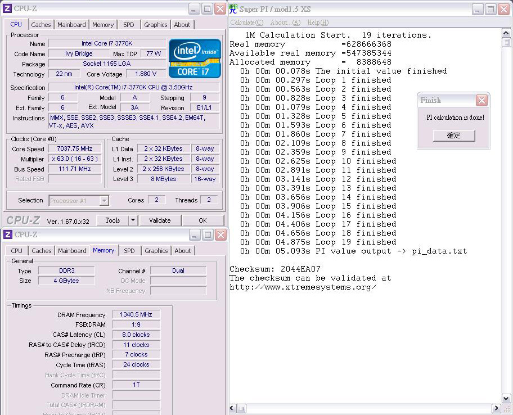Open the Help menu in Super PI
This screenshot has width=513, height=415.
pos(318,22)
